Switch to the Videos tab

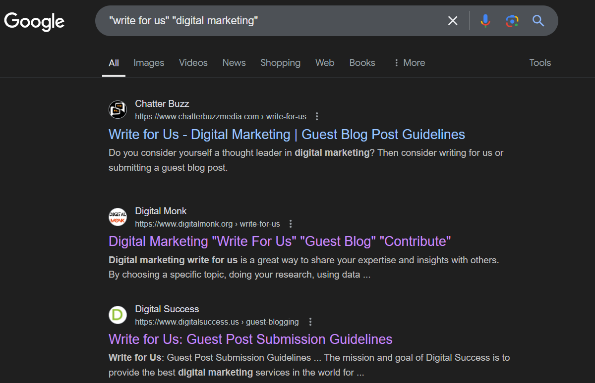[x=193, y=63]
